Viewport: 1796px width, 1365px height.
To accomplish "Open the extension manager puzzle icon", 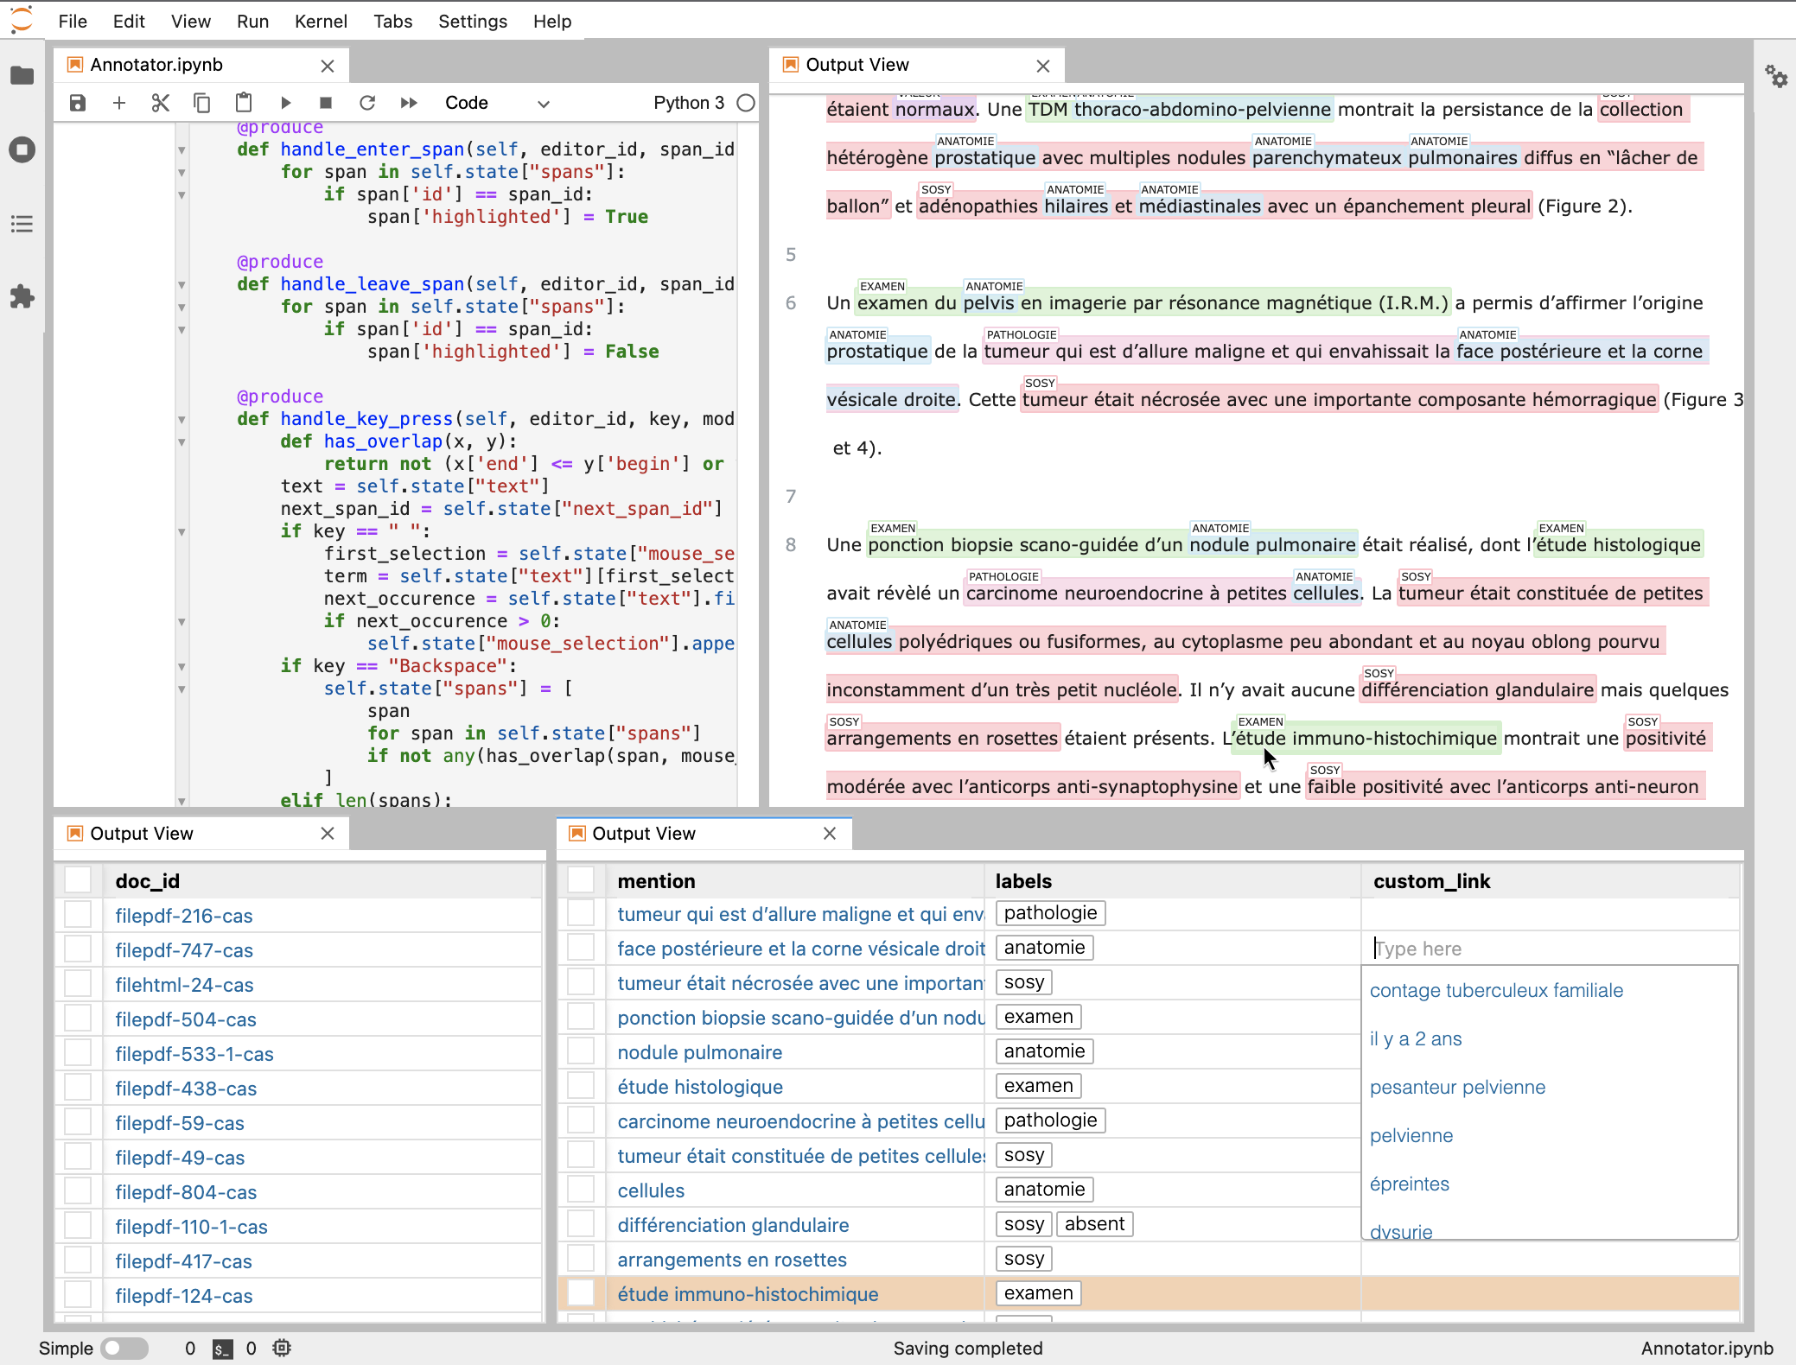I will click(22, 297).
